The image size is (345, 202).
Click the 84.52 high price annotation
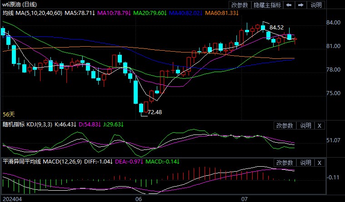click(276, 28)
